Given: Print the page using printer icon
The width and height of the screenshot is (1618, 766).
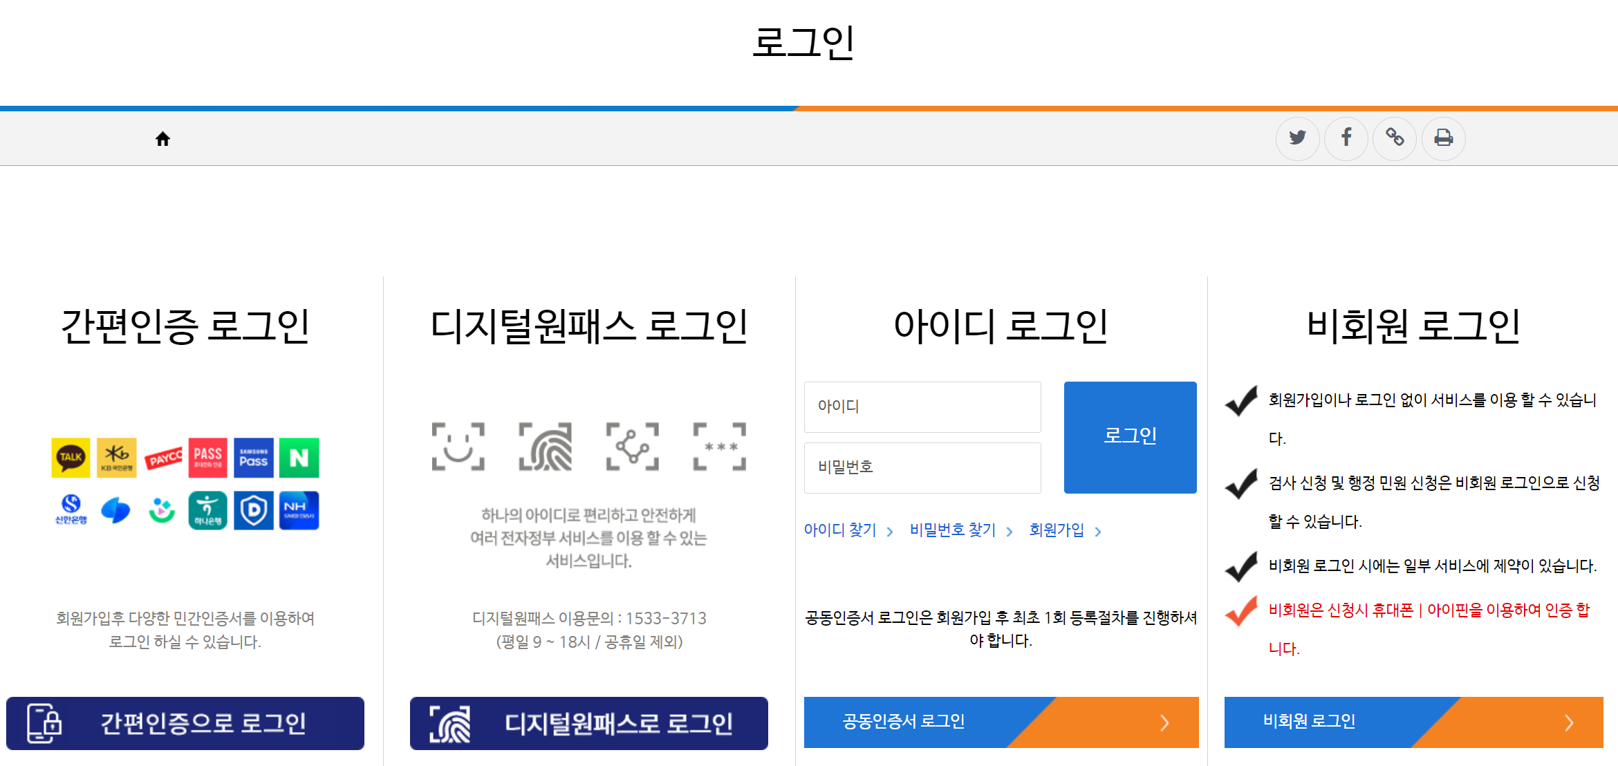Looking at the screenshot, I should point(1443,138).
